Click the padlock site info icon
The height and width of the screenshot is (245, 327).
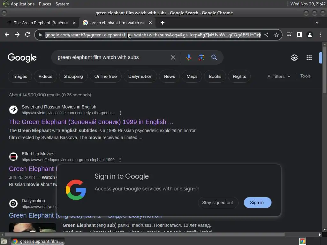tap(40, 35)
